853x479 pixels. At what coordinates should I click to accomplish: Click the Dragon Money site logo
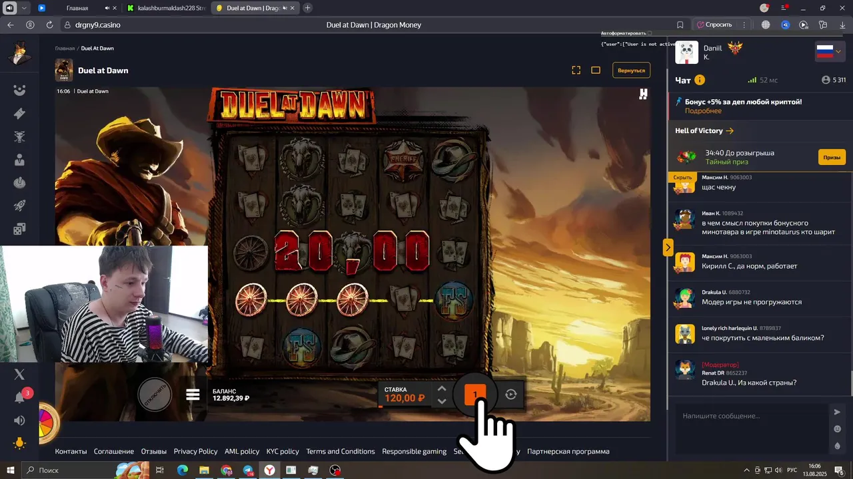click(19, 54)
